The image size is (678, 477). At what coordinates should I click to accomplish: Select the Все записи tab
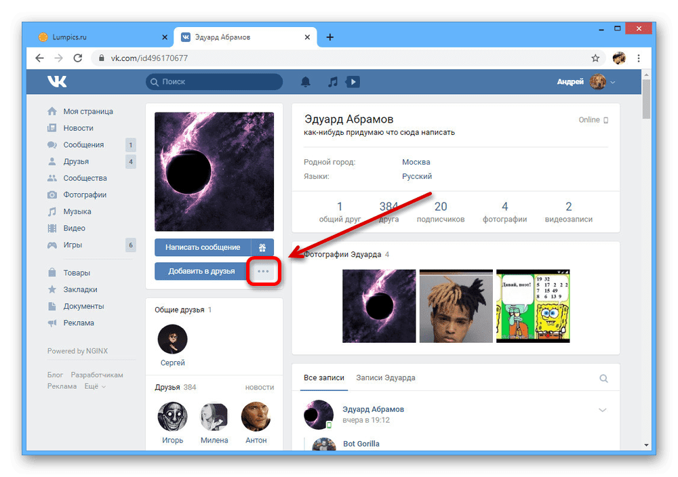coord(324,377)
